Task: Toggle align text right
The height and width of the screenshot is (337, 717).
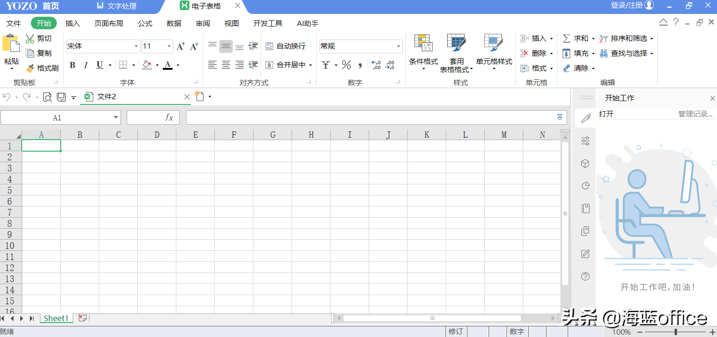Action: tap(239, 65)
